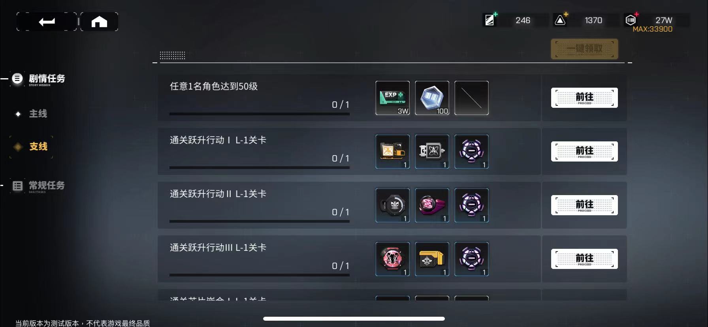
Task: Click 一键领取 claim all button
Action: (584, 49)
